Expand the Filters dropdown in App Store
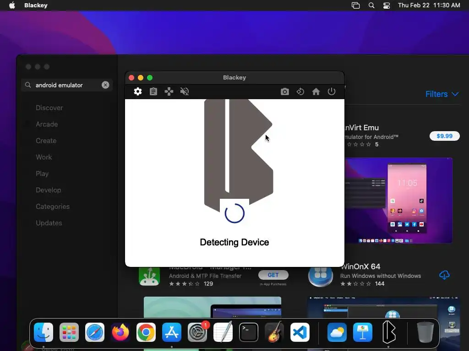The height and width of the screenshot is (351, 469). pyautogui.click(x=442, y=94)
